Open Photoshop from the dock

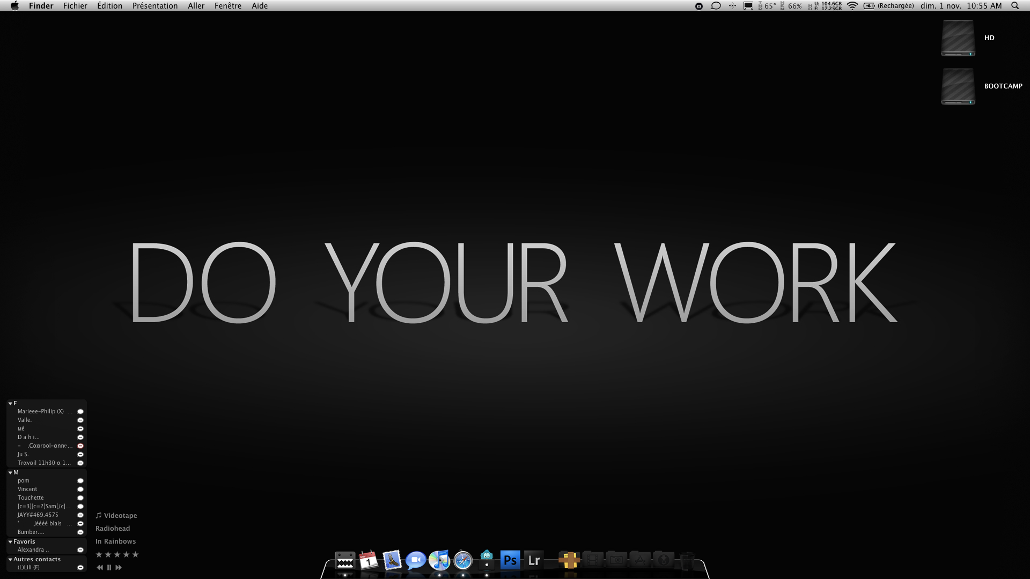tap(510, 560)
